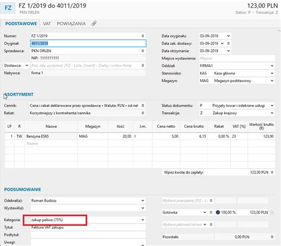
Task: Click the Pozostało amount 0,00 PLN
Action: tap(242, 237)
